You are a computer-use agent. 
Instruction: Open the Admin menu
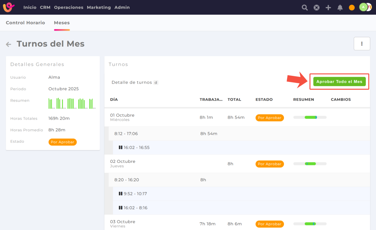tap(122, 7)
